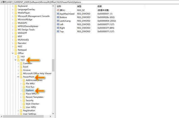Click the registry path address bar
The image size is (179, 118).
[x=89, y=2]
